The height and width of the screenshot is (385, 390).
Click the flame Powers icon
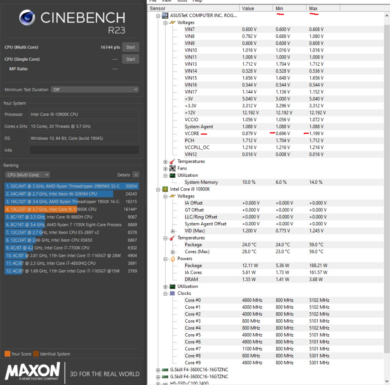(172, 259)
